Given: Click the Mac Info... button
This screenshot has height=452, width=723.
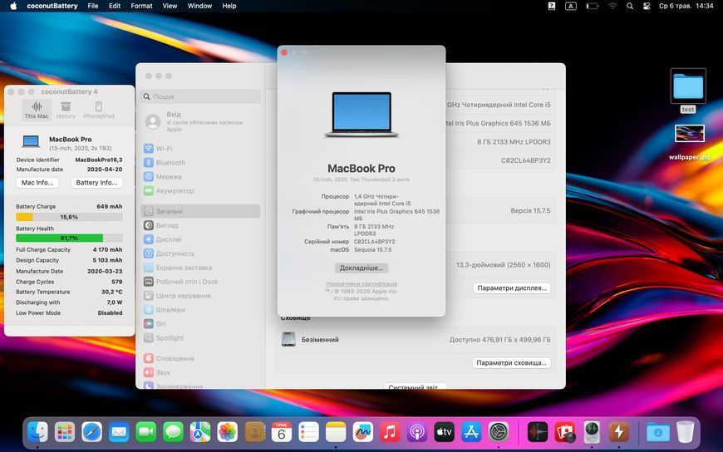Looking at the screenshot, I should (37, 183).
